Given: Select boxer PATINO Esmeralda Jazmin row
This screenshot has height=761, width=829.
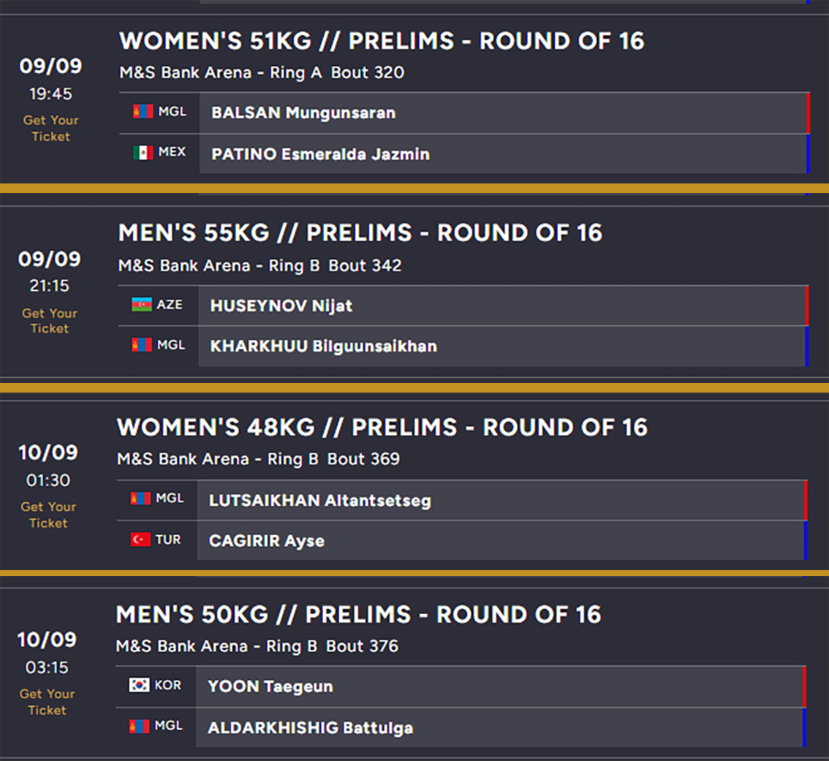Looking at the screenshot, I should [501, 154].
